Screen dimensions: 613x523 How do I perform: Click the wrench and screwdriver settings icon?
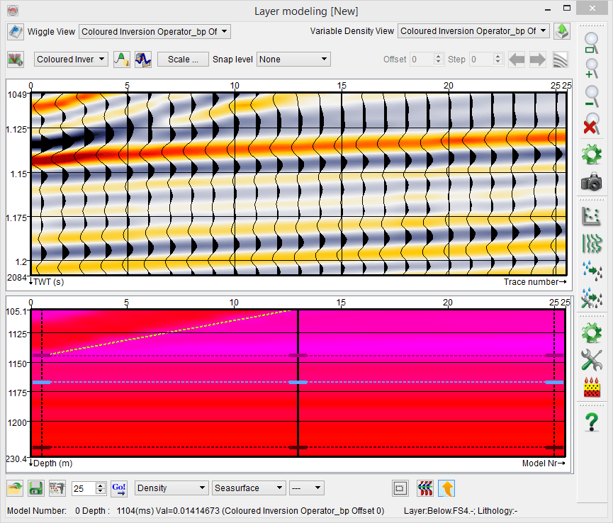coord(590,360)
